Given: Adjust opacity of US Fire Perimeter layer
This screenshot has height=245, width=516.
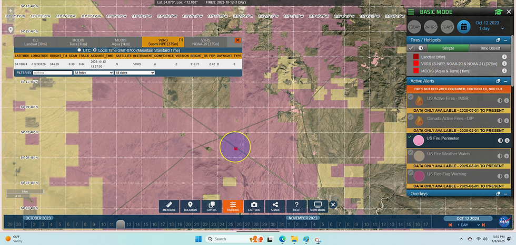Looking at the screenshot, I should (500, 141).
